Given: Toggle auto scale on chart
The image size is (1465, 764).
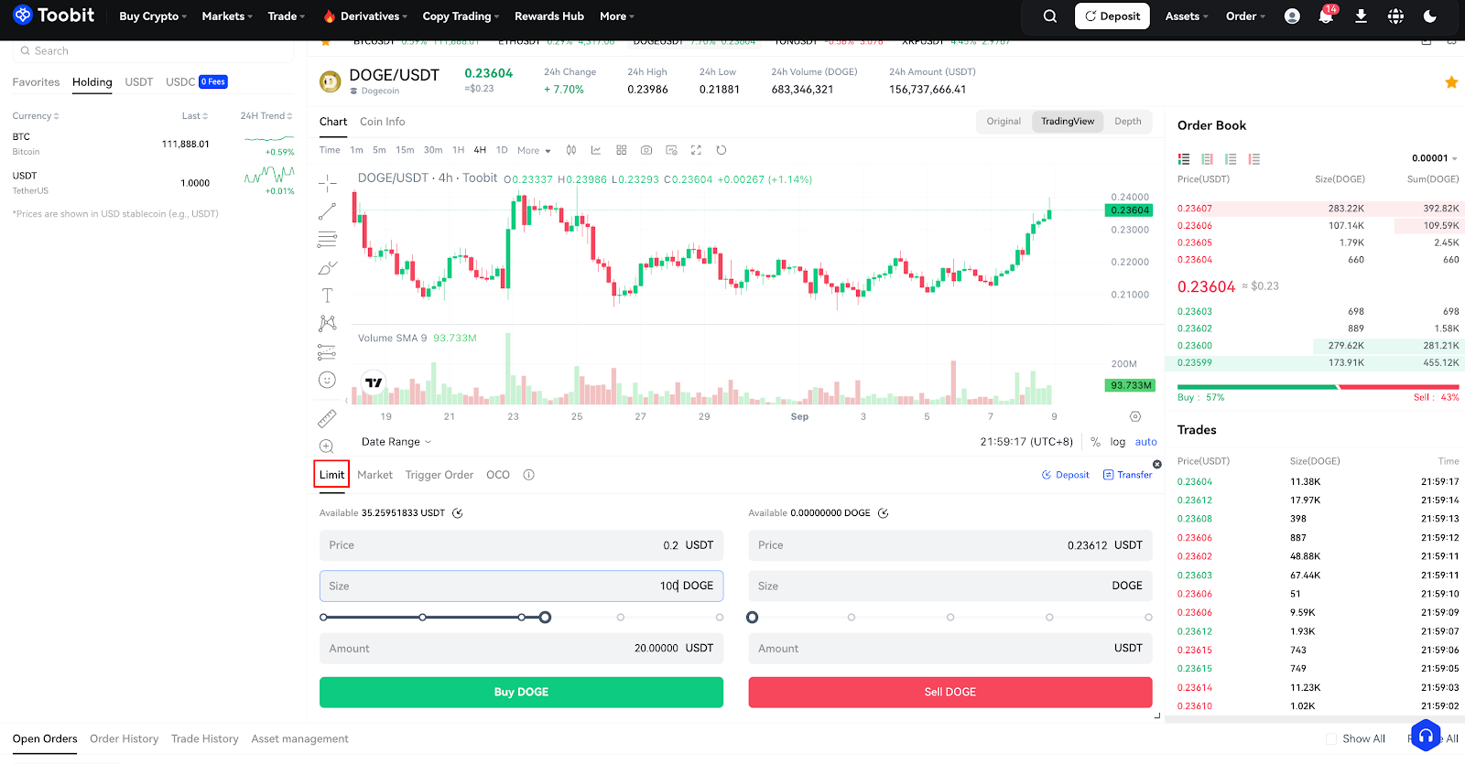Looking at the screenshot, I should click(x=1146, y=442).
